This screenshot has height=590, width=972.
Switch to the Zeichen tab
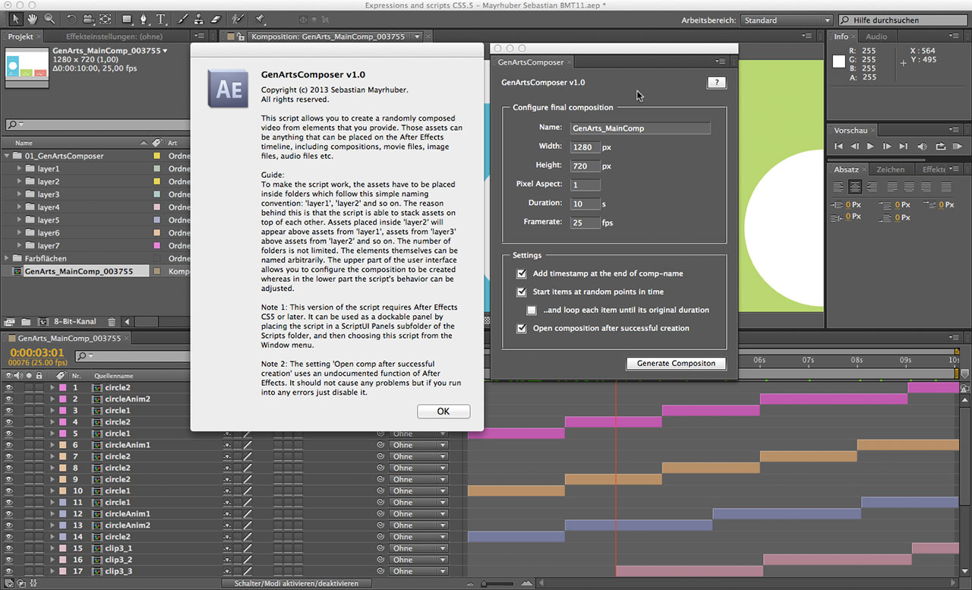click(890, 169)
